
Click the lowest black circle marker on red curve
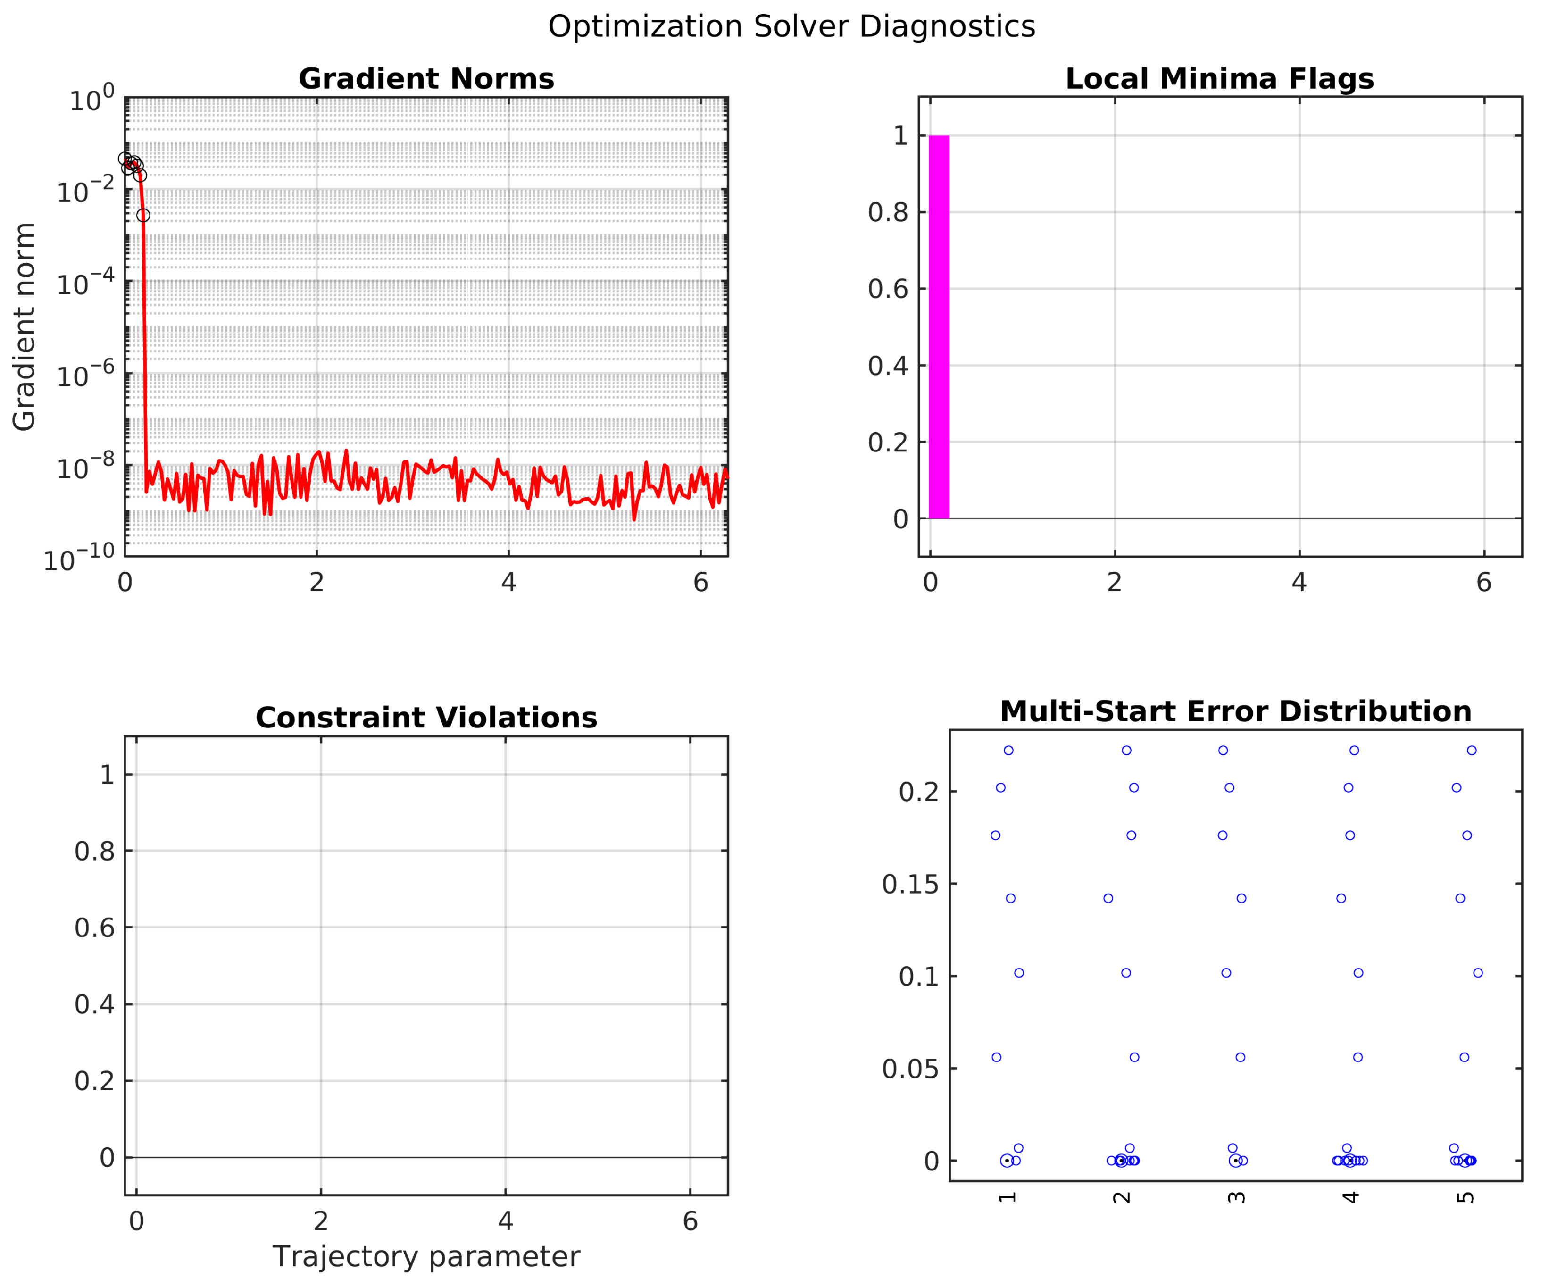coord(143,216)
